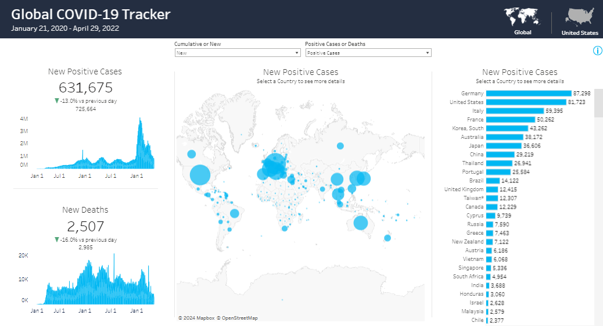This screenshot has height=326, width=603.
Task: Click the Brazil row showing 14,122
Action: [494, 181]
